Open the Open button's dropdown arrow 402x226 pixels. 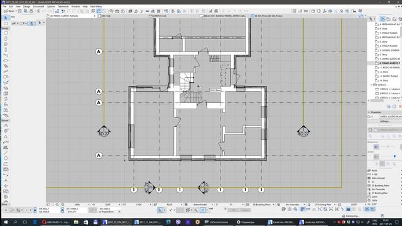[x=16, y=11]
